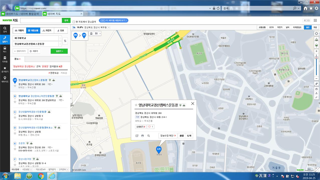Switch map to satellite (위성) view
The width and height of the screenshot is (320, 180).
(x=315, y=27)
